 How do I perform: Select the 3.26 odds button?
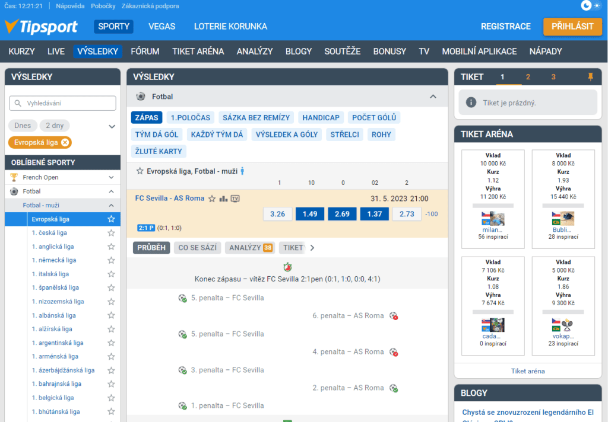tap(278, 214)
